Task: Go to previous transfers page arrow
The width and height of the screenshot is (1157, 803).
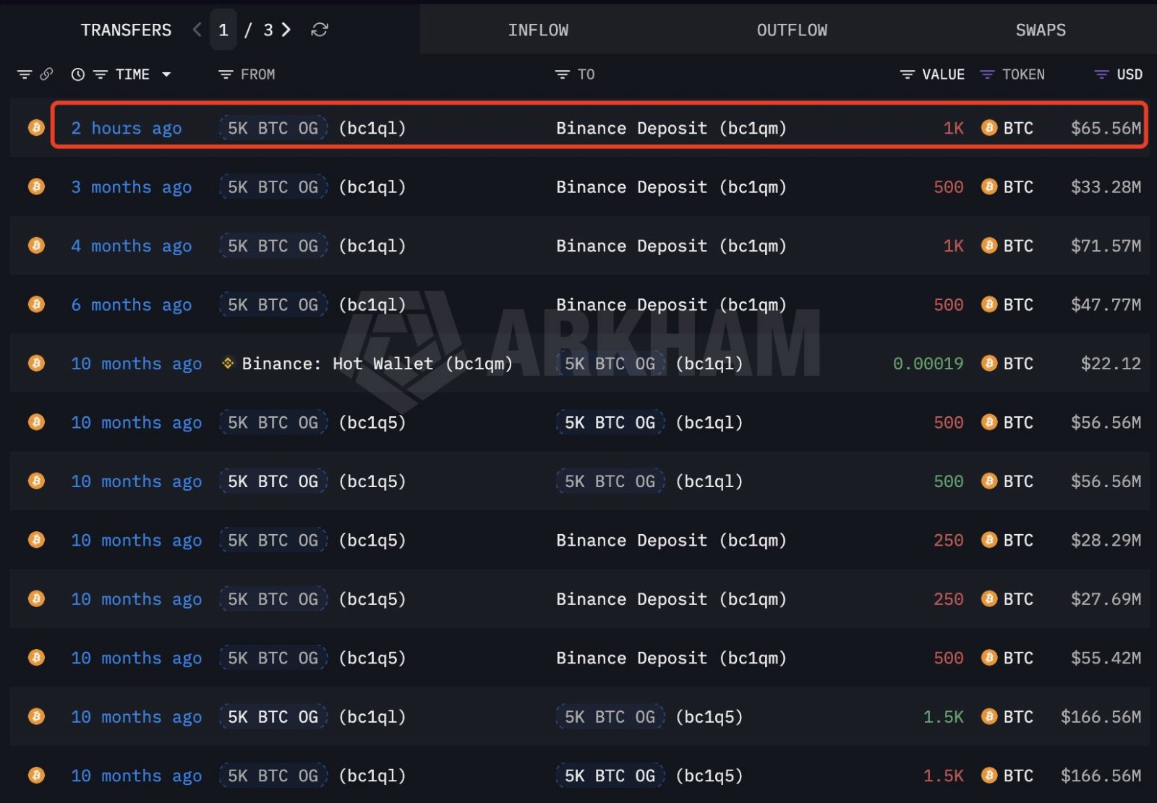Action: pyautogui.click(x=197, y=30)
